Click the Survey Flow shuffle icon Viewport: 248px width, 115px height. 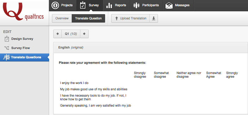(7, 48)
